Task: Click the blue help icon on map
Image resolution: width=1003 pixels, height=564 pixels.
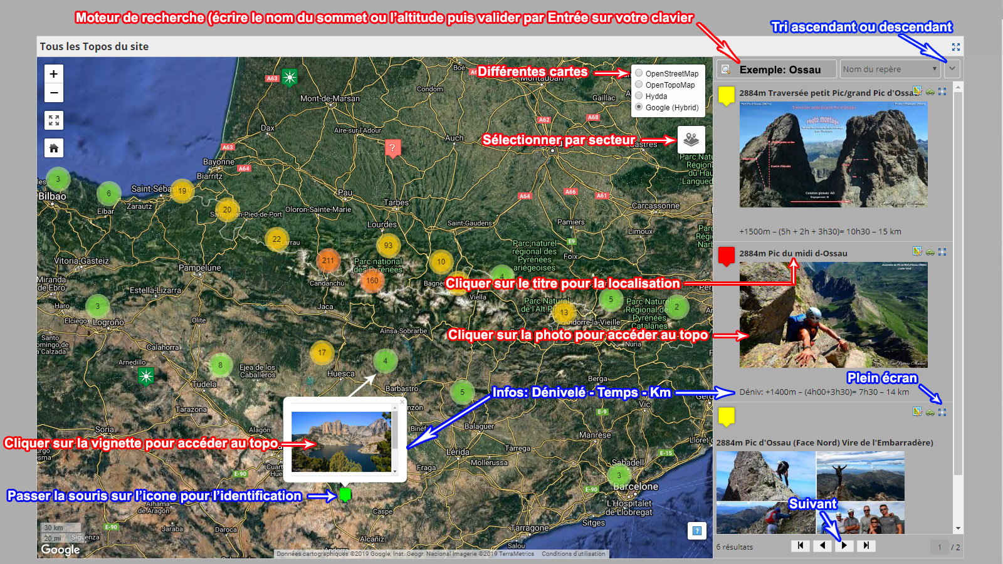Action: [x=697, y=531]
